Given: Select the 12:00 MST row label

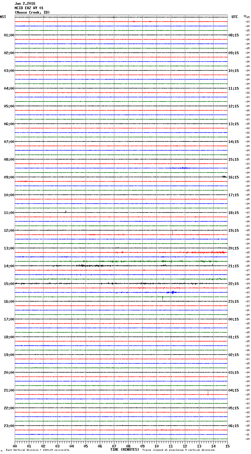Looking at the screenshot, I should pos(9,231).
